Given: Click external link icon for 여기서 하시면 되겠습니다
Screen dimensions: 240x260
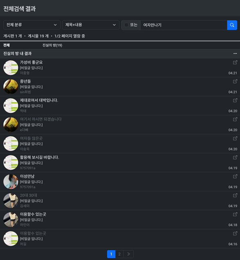Looking at the screenshot, I should pos(235,119).
